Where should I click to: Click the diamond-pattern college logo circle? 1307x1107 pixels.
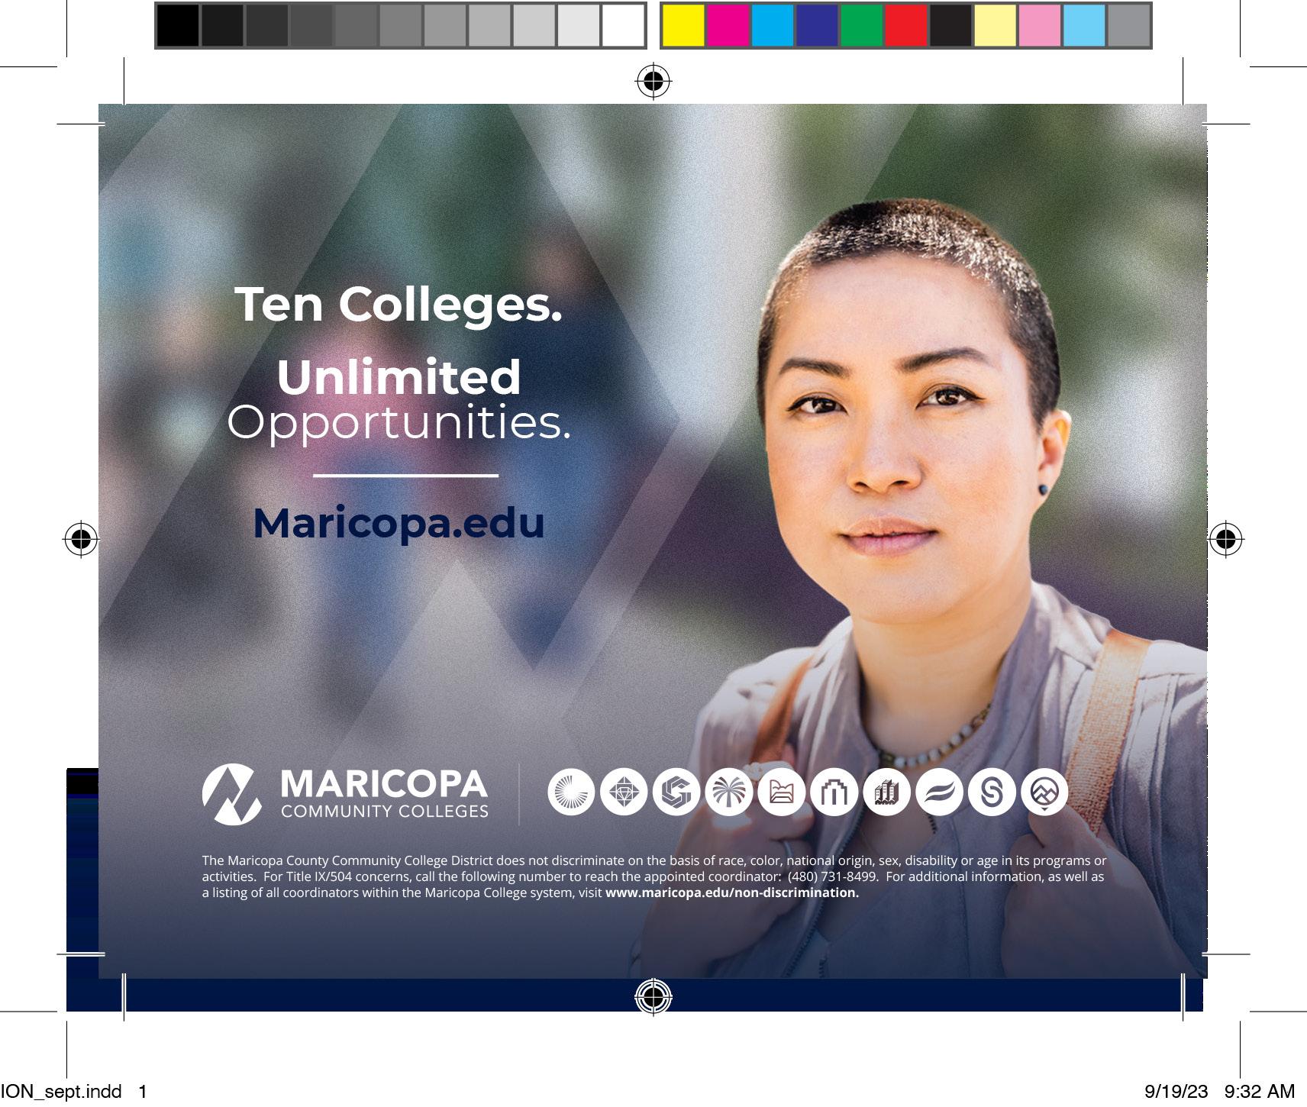[x=624, y=792]
